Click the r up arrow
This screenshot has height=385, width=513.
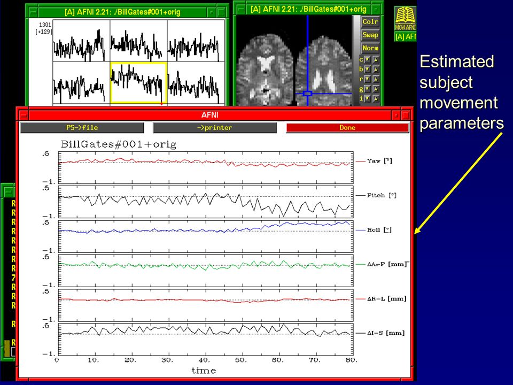(x=376, y=79)
